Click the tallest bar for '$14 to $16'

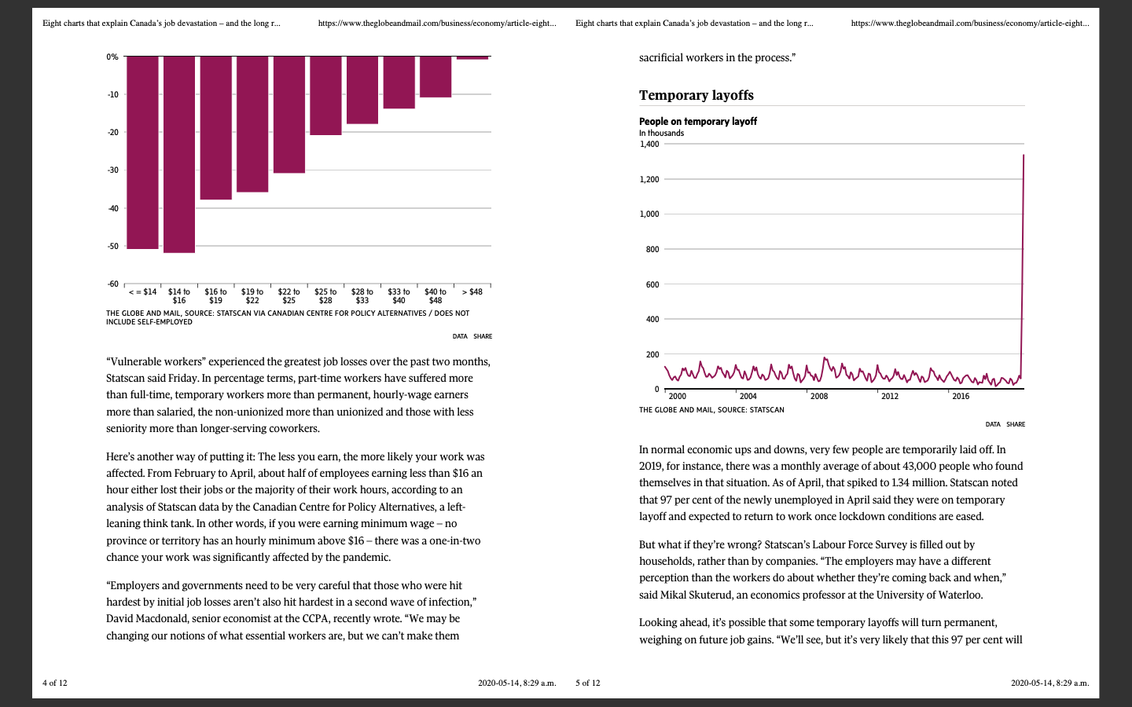(x=179, y=155)
